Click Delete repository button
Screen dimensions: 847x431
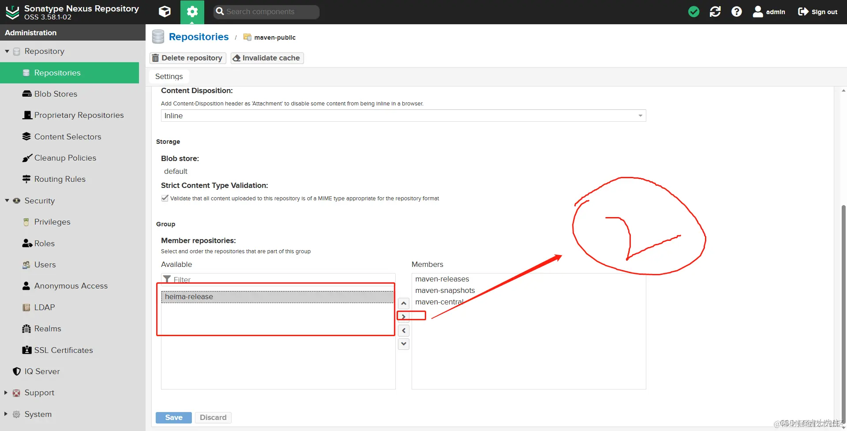pos(188,58)
